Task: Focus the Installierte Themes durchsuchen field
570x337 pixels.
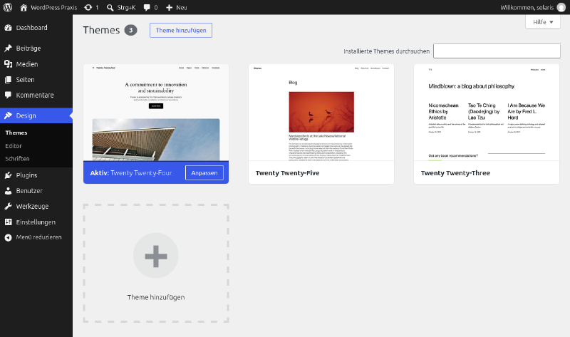Action: 497,51
